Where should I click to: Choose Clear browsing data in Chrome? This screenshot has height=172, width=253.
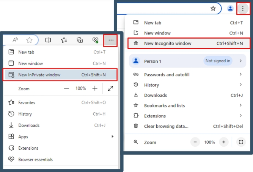point(188,126)
